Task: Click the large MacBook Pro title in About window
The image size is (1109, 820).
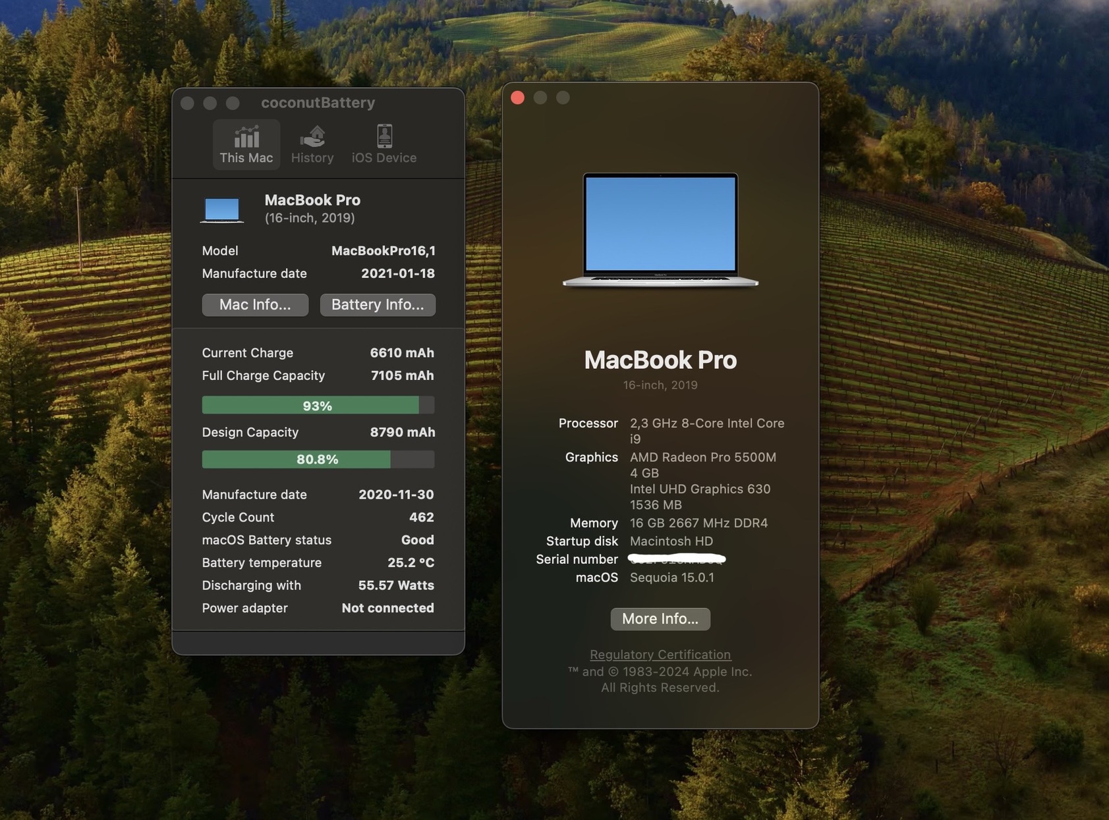Action: click(660, 360)
